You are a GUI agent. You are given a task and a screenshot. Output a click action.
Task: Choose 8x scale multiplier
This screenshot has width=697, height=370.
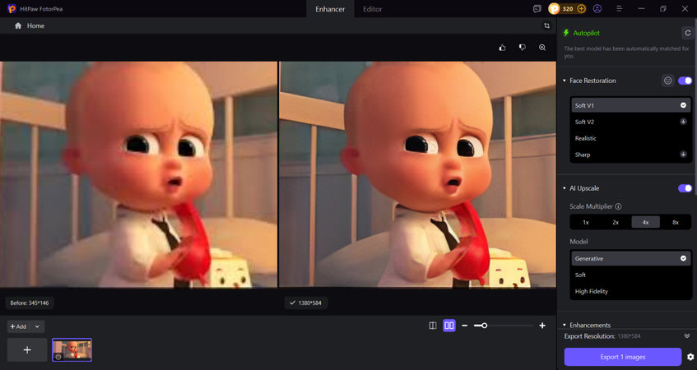[676, 222]
